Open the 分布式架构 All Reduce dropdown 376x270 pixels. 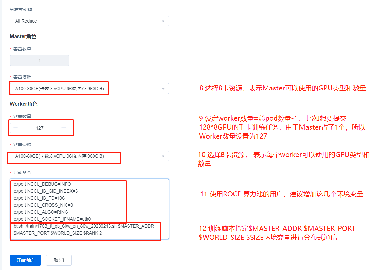click(x=89, y=21)
